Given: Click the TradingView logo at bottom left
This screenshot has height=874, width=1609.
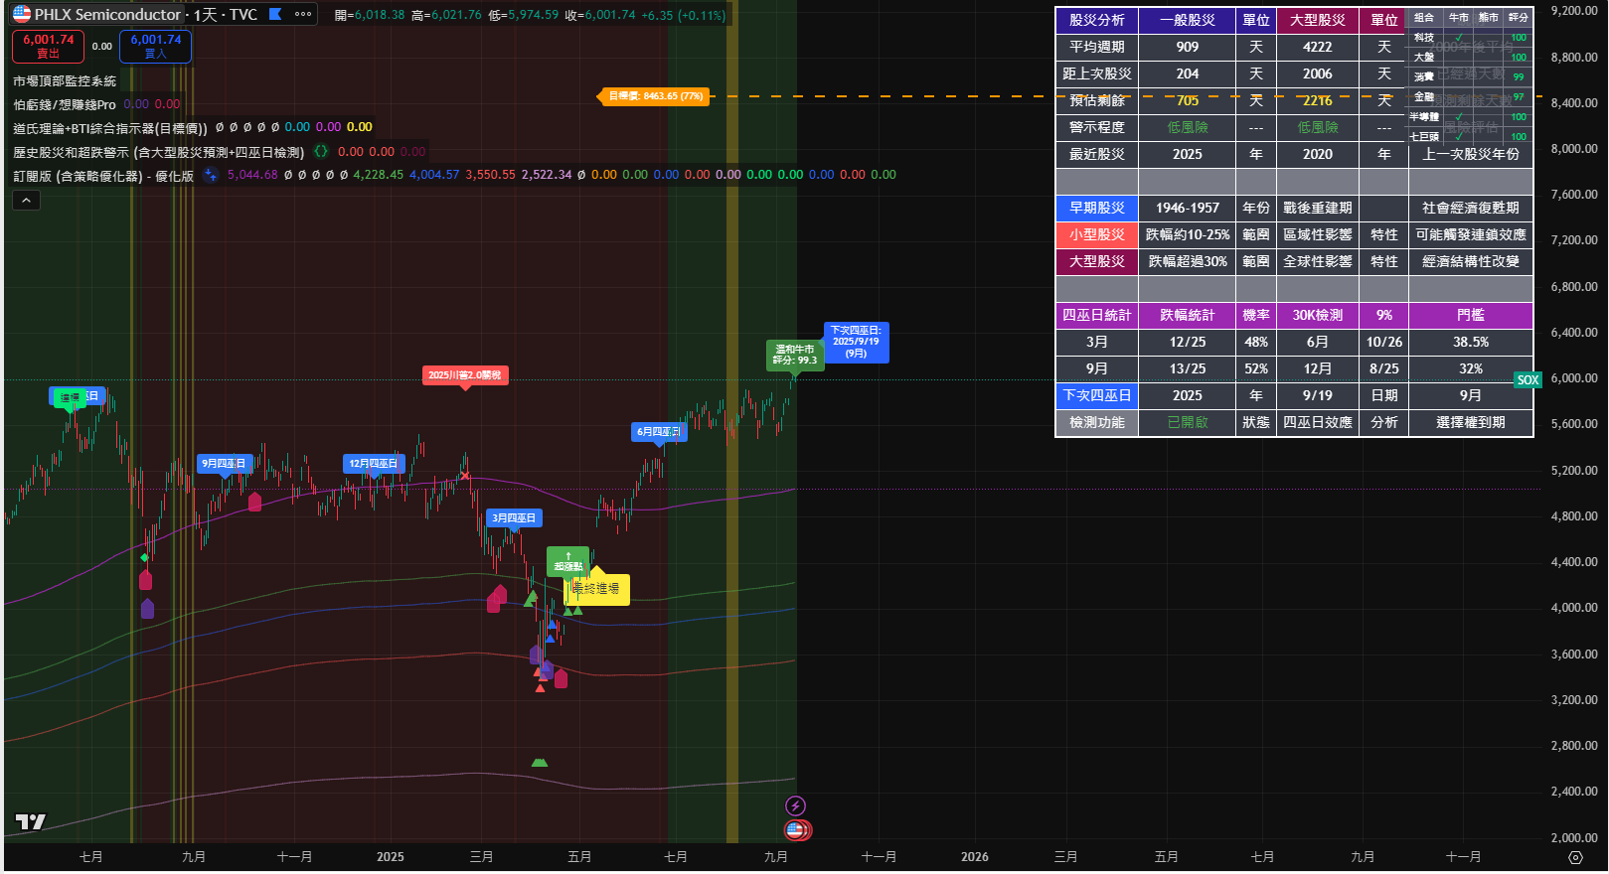Looking at the screenshot, I should pos(31,821).
